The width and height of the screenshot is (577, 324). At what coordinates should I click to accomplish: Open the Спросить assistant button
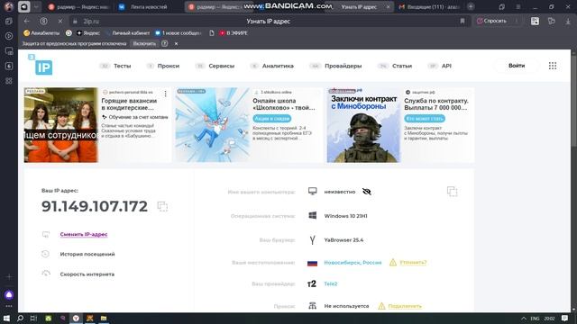(x=492, y=21)
